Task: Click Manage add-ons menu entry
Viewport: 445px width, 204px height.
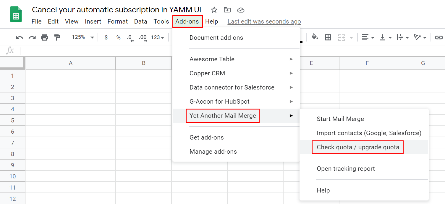Action: coord(213,152)
